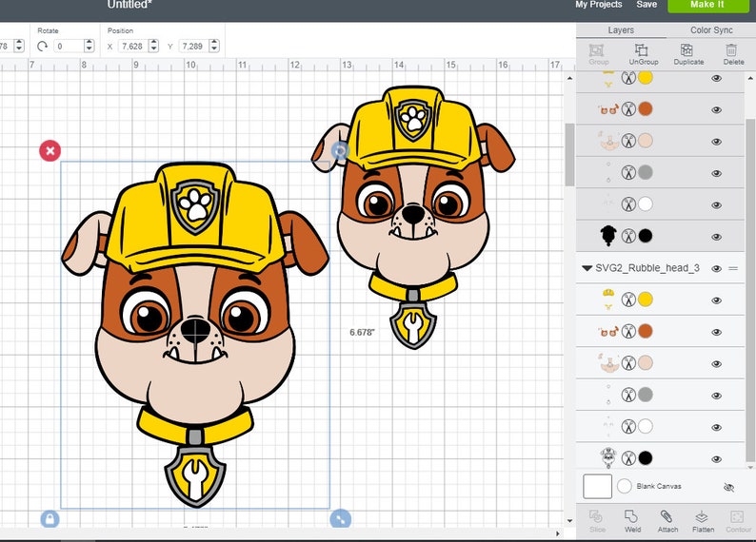Image resolution: width=756 pixels, height=542 pixels.
Task: Hide the SVG2_Rubble_head_3 white layer
Action: point(716,428)
